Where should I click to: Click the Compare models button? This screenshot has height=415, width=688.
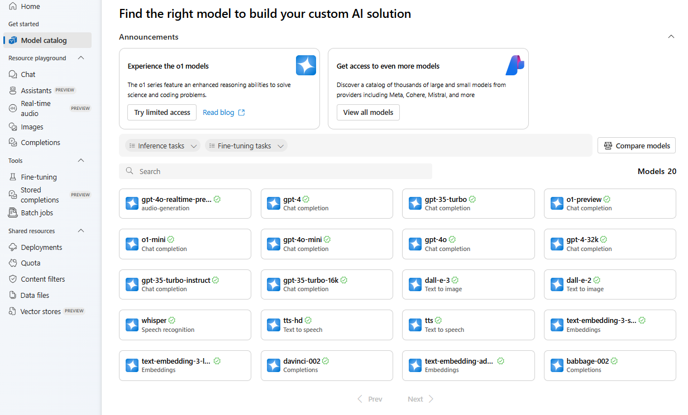[x=637, y=146]
